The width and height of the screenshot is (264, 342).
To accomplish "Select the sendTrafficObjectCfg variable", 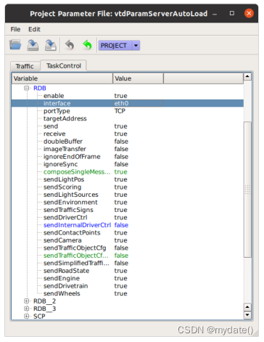I will click(x=75, y=248).
